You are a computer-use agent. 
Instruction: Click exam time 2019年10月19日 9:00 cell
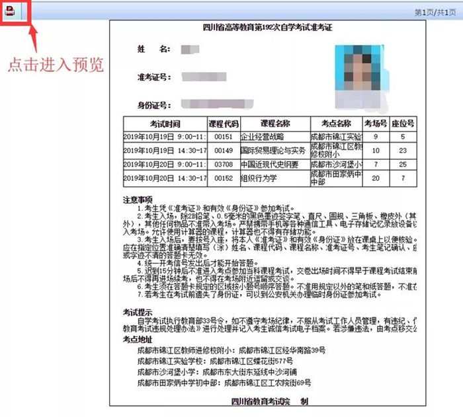(x=165, y=137)
